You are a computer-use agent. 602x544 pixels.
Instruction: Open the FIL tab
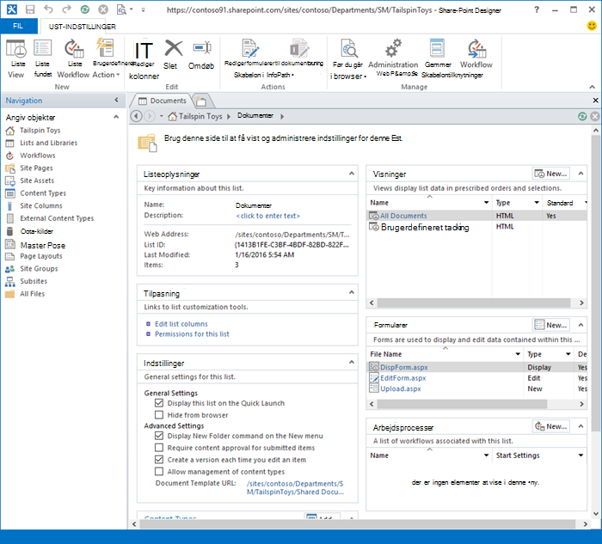pos(18,26)
